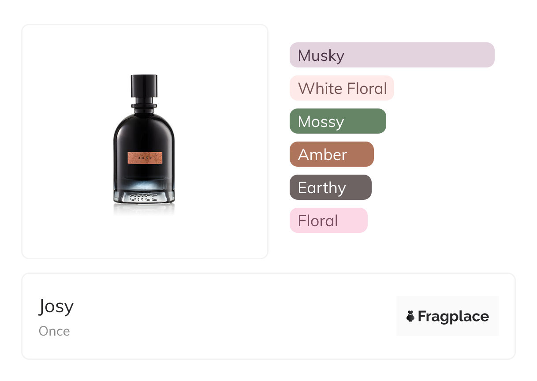Select the White Floral accord tag
Screen dimensions: 537x381
click(x=342, y=88)
